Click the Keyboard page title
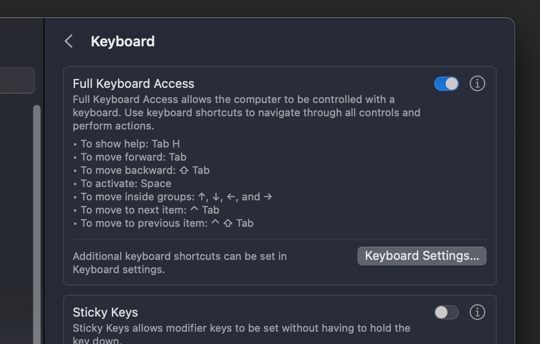Screen dimensions: 540x344 click(122, 41)
